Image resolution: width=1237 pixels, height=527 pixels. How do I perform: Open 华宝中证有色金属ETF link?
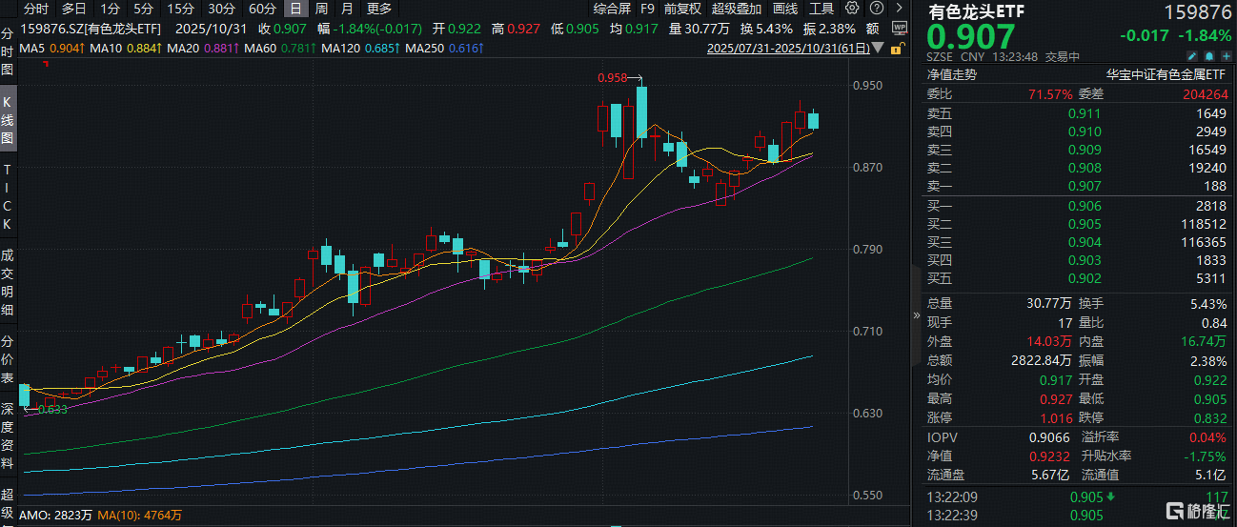point(1166,73)
